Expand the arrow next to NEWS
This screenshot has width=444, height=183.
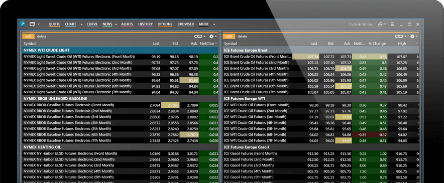(116, 25)
